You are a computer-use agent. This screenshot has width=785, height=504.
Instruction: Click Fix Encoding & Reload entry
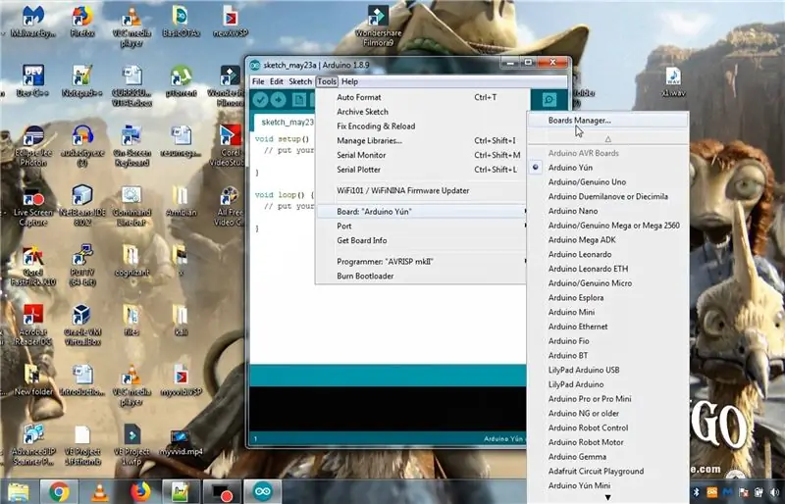(422, 126)
